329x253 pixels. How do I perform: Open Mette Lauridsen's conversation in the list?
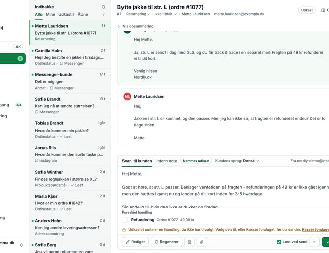click(70, 32)
